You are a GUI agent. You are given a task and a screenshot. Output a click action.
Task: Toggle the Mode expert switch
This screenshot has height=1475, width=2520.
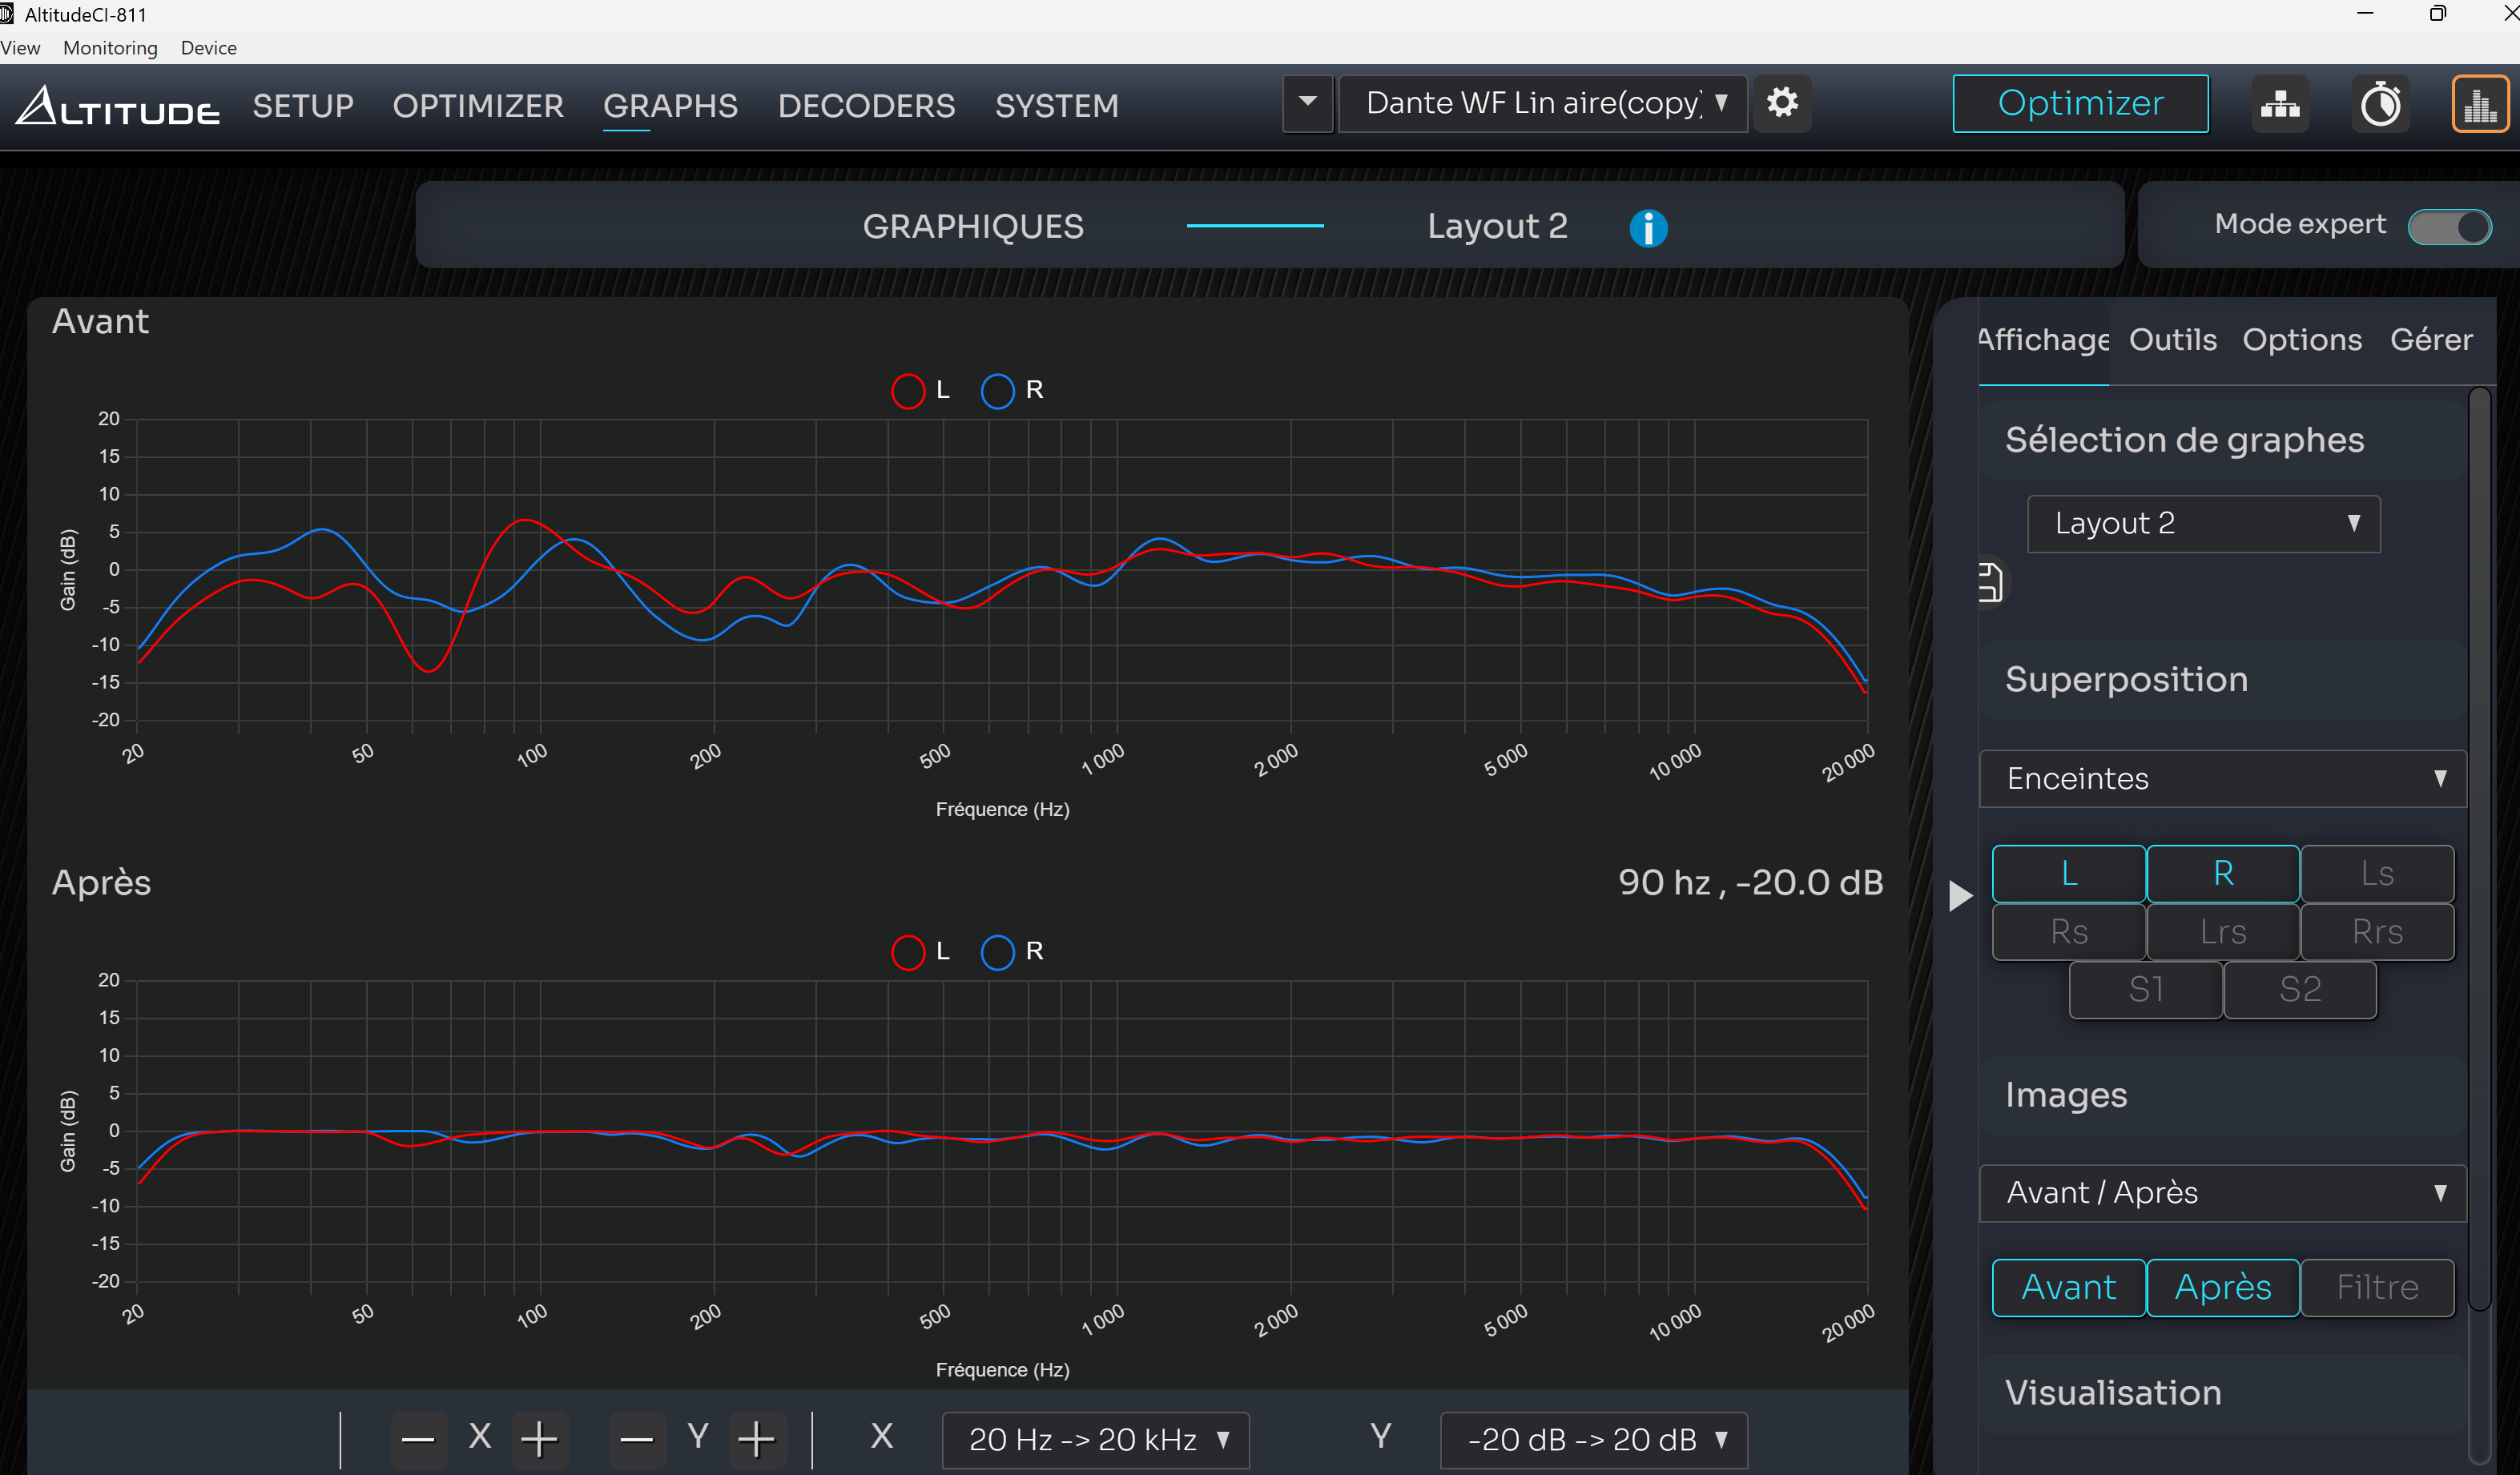coord(2449,227)
